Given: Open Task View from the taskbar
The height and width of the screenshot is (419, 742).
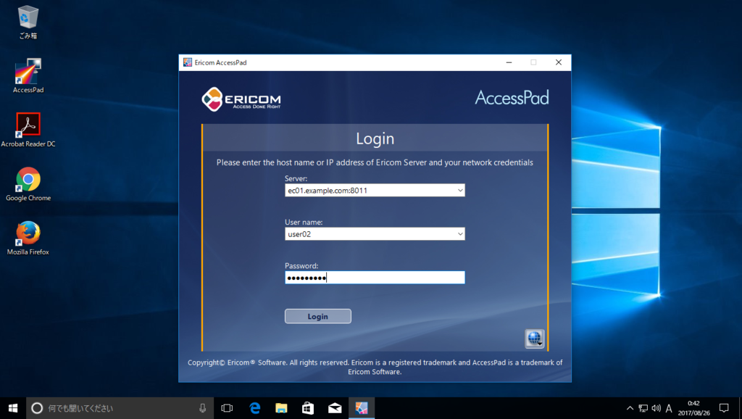Looking at the screenshot, I should pyautogui.click(x=227, y=408).
